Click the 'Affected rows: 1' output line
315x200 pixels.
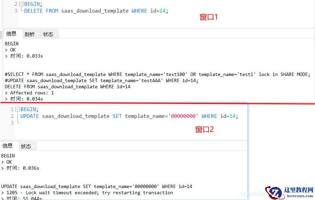pyautogui.click(x=29, y=93)
